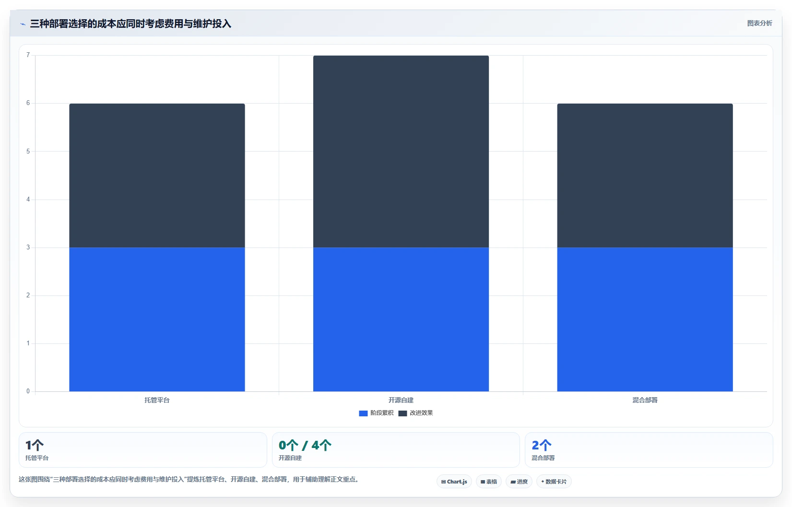Image resolution: width=792 pixels, height=507 pixels.
Task: Click the dark bar segment for 开源自建
Action: 401,152
